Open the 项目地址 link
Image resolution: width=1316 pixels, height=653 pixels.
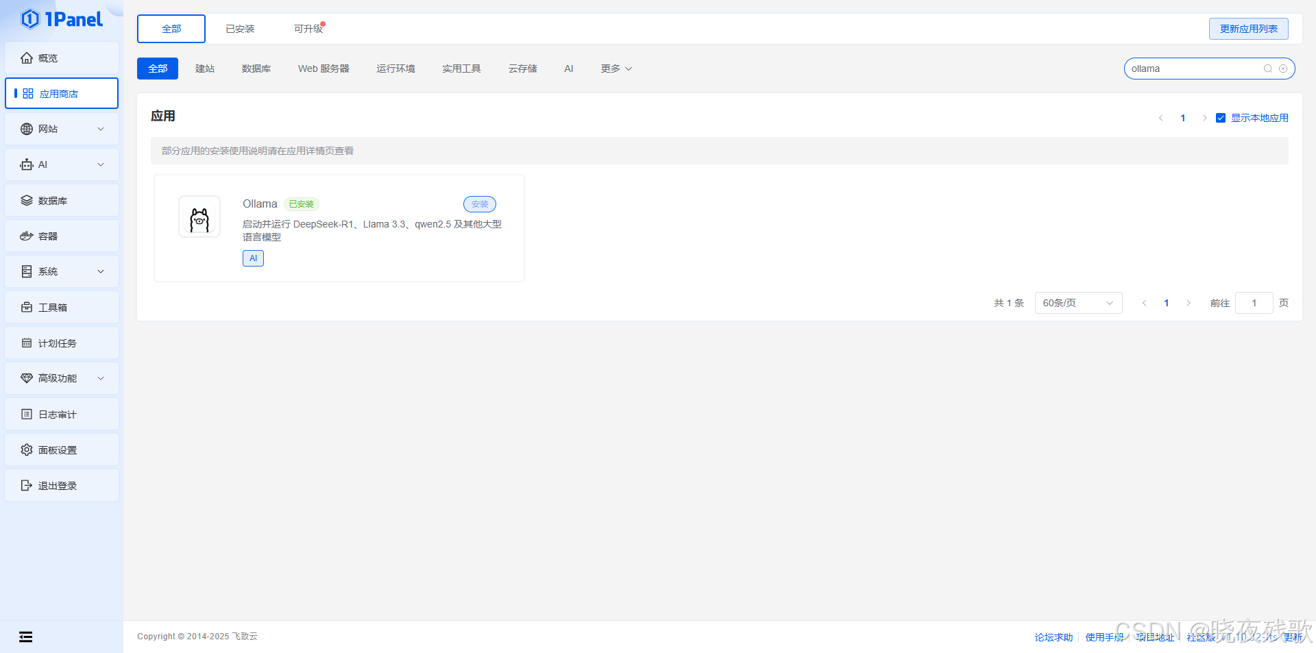(x=1155, y=637)
